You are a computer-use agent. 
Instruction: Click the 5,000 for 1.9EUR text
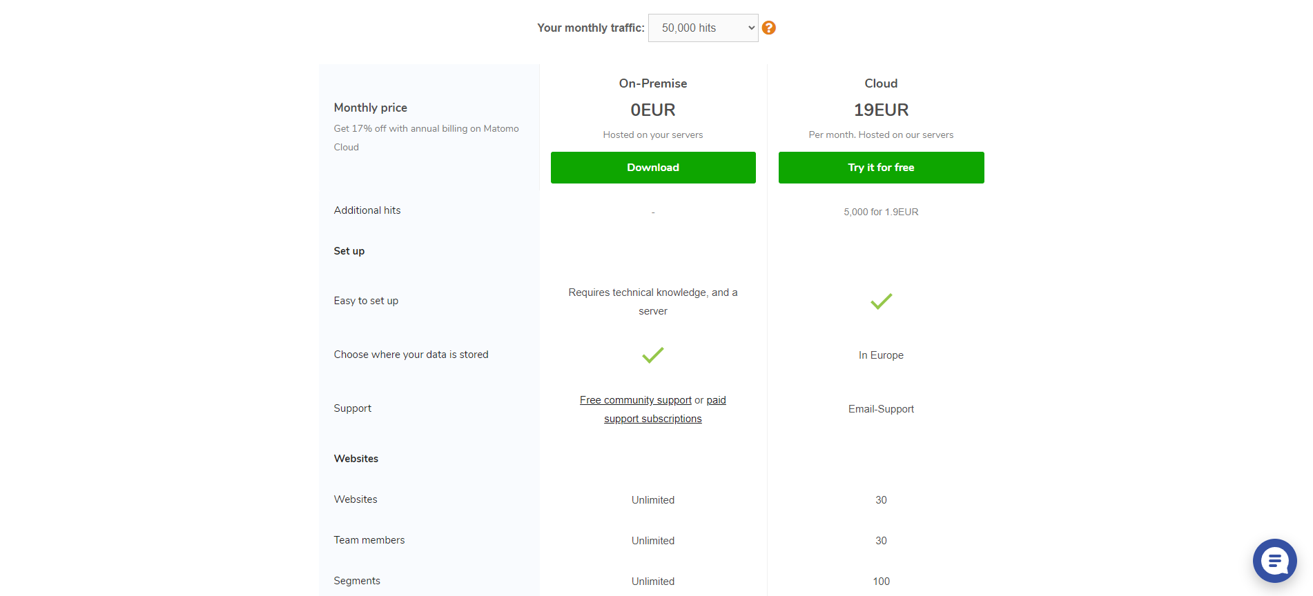click(x=881, y=212)
